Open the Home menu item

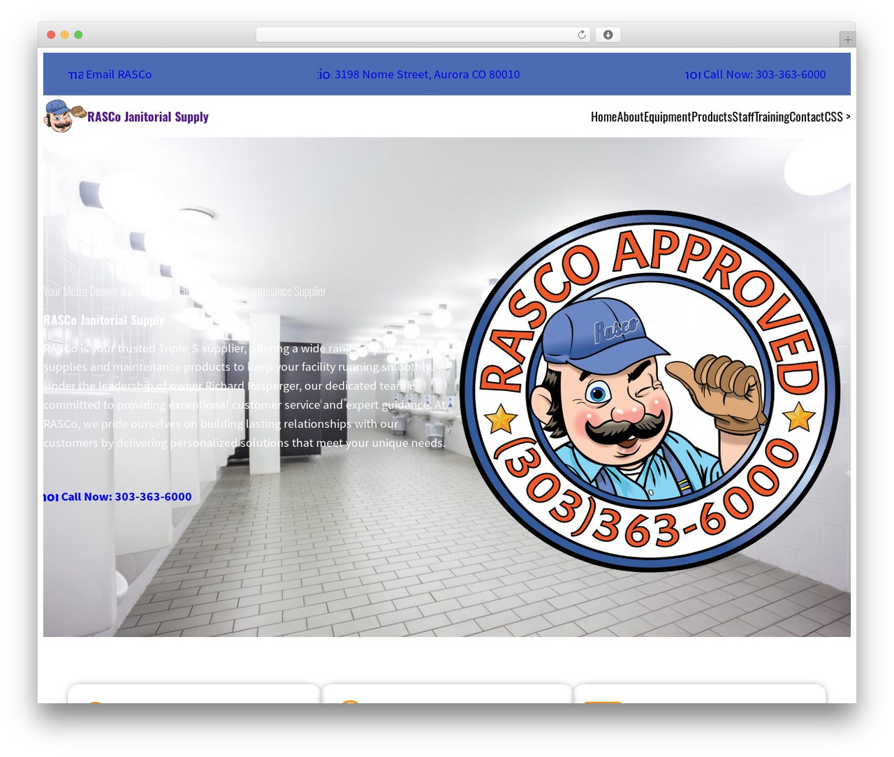[603, 117]
